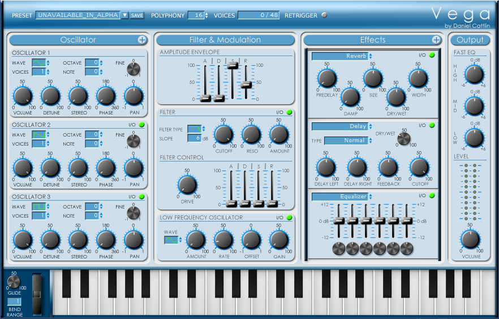This screenshot has width=499, height=319.
Task: Click the filter Drive knob
Action: tap(187, 185)
